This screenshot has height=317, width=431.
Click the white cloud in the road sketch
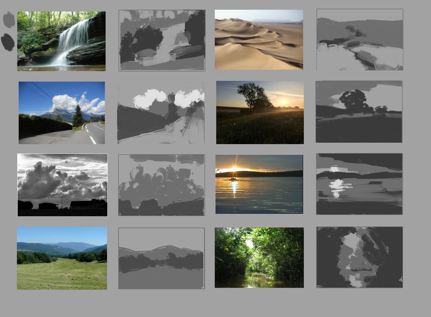coord(149,98)
